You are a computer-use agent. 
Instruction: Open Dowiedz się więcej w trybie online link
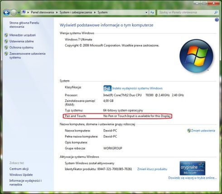click(193, 178)
